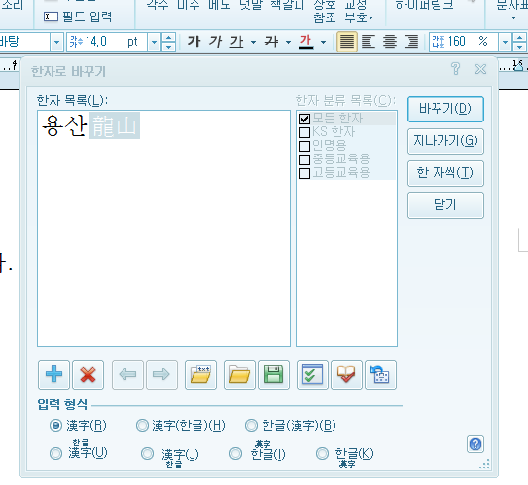This screenshot has width=528, height=485.
Task: Click the blue question mark help icon
Action: tap(475, 444)
